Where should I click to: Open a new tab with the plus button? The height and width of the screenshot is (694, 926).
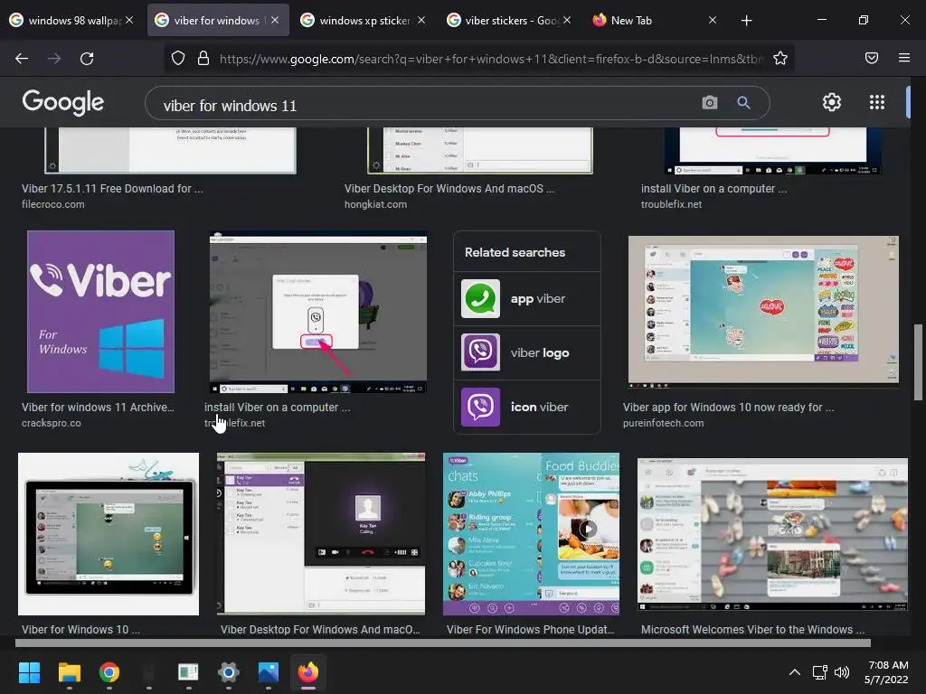[x=746, y=21]
